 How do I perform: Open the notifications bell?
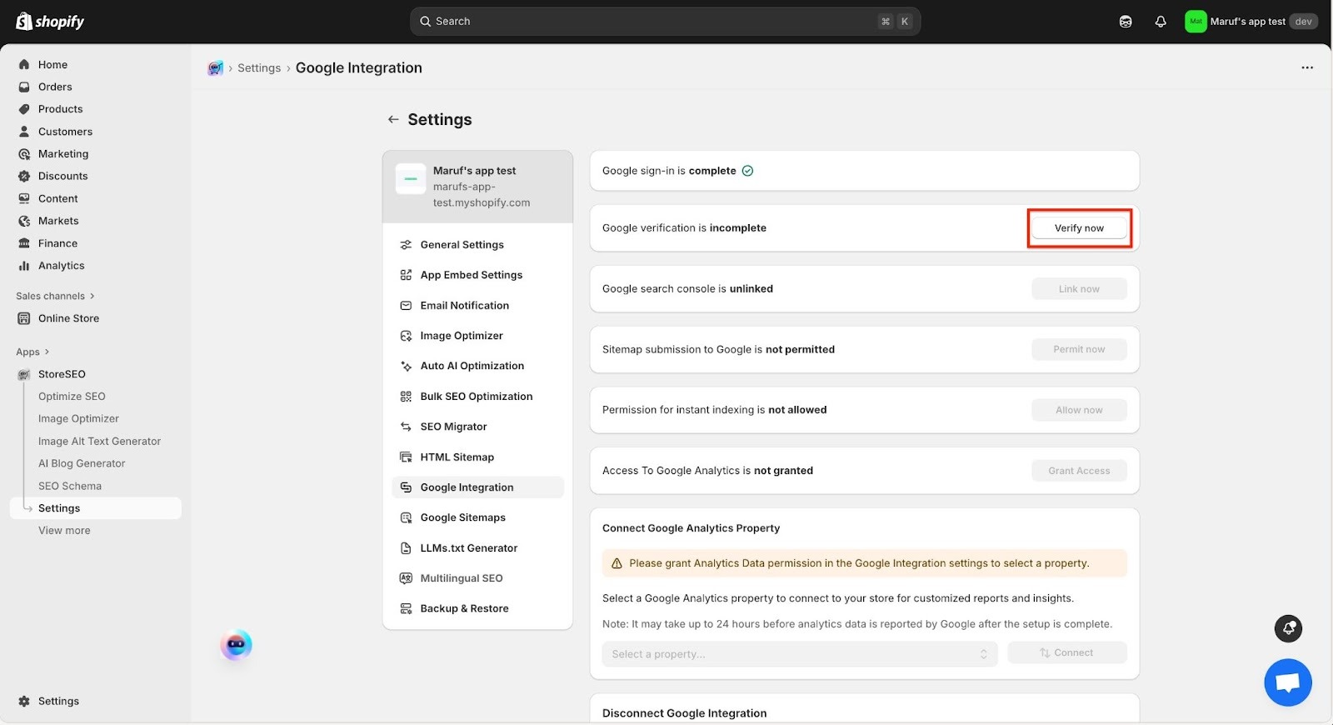pyautogui.click(x=1161, y=22)
